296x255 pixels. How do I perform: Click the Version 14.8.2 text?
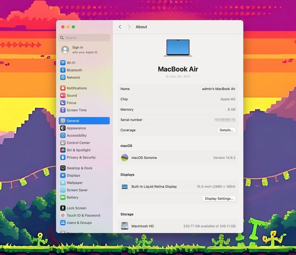coord(224,158)
